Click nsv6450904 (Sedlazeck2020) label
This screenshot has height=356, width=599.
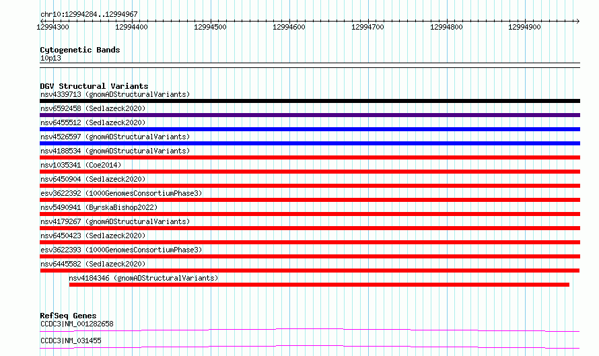pos(93,179)
